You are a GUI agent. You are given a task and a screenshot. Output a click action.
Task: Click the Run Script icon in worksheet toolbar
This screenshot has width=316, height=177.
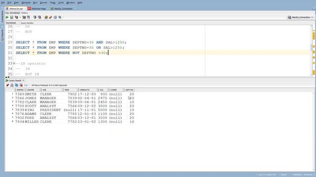tap(12, 18)
